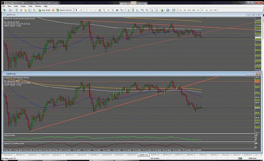Zoom in on the chart
This screenshot has width=264, height=161.
point(143,10)
